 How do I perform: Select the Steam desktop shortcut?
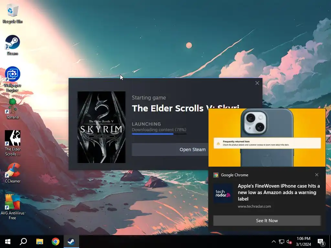pos(13,45)
